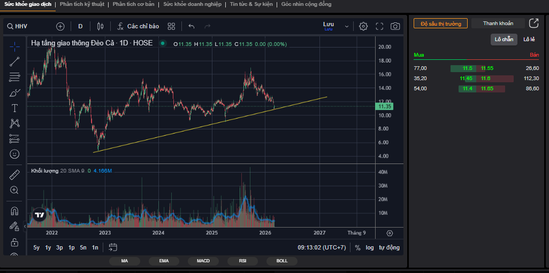Toggle the percent scale mode
The image size is (549, 273).
coord(357,247)
